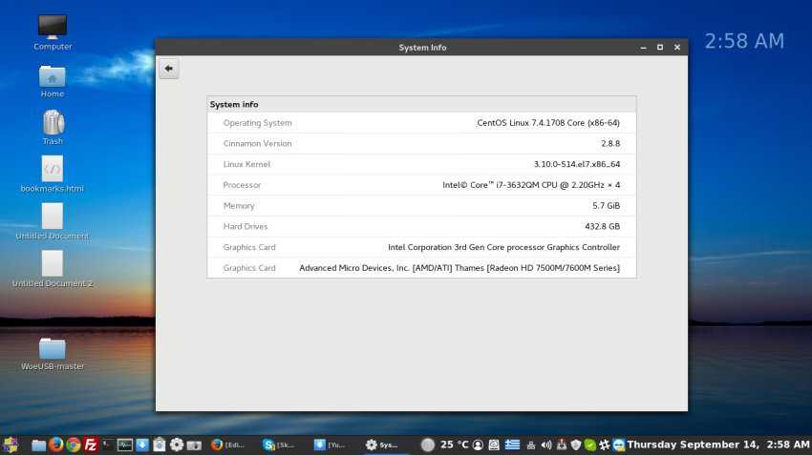Screen dimensions: 812x455
Task: Launch the terminal from the panel
Action: (108, 445)
